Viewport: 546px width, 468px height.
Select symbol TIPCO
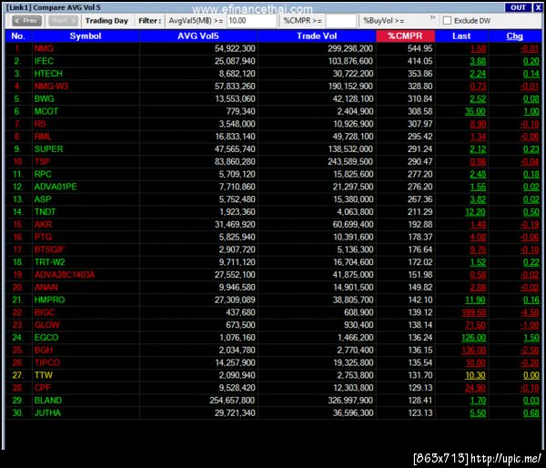pyautogui.click(x=47, y=362)
